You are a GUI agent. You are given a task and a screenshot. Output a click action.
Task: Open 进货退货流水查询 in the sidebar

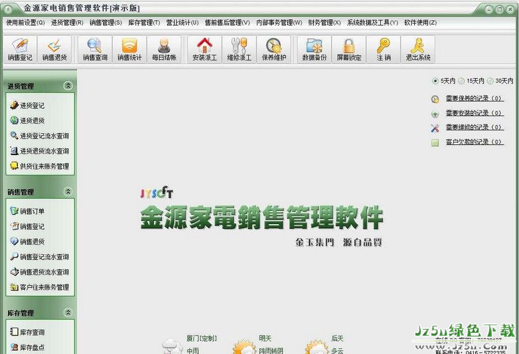pyautogui.click(x=39, y=151)
